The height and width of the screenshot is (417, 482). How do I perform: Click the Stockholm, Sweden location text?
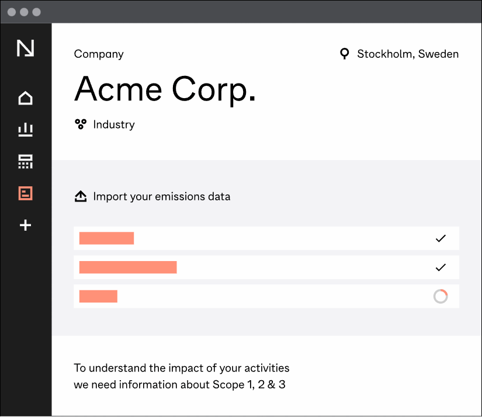coord(408,54)
